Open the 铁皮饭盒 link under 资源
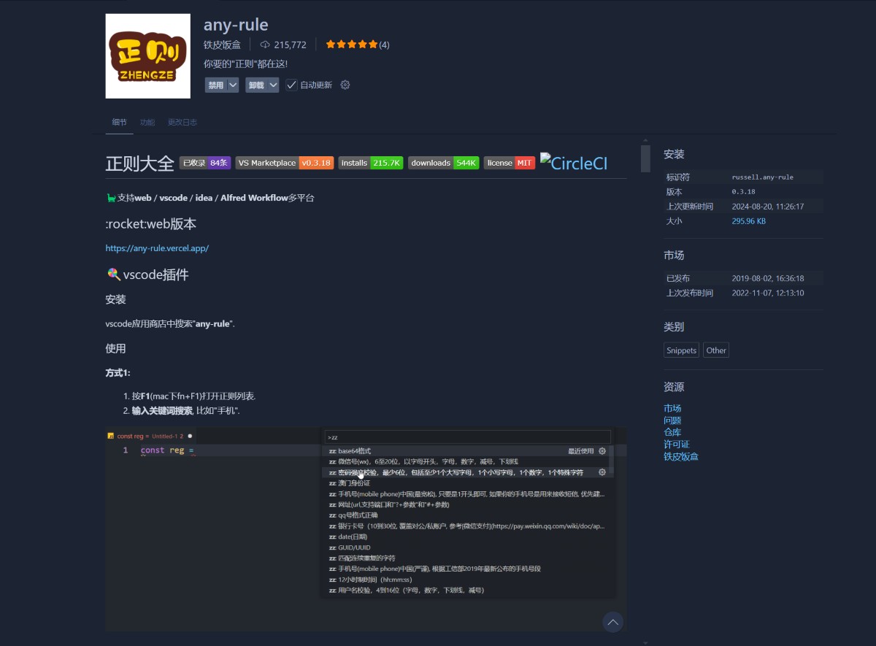 [x=681, y=456]
